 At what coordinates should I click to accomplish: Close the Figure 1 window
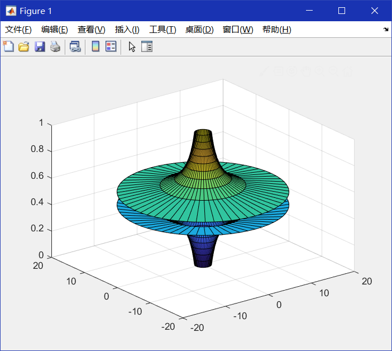[x=375, y=11]
